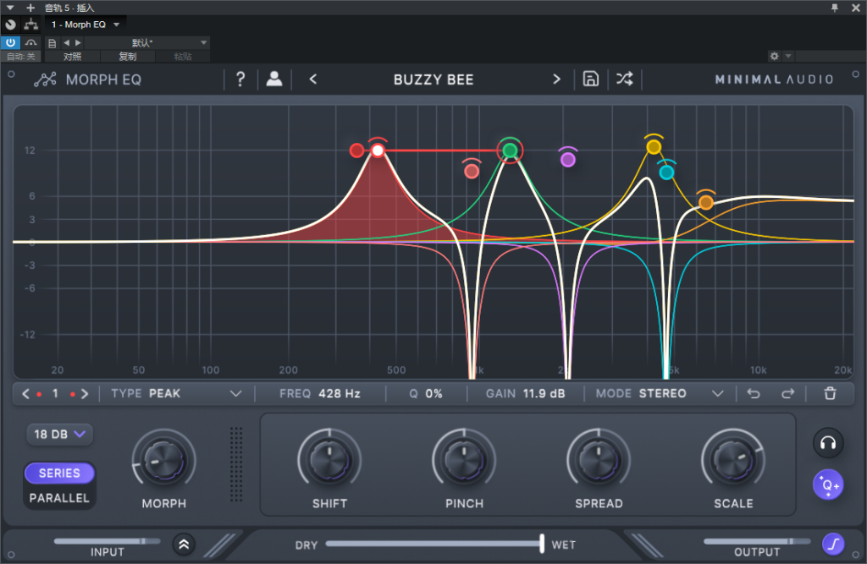Enable SERIES filter routing
This screenshot has width=867, height=564.
(59, 473)
